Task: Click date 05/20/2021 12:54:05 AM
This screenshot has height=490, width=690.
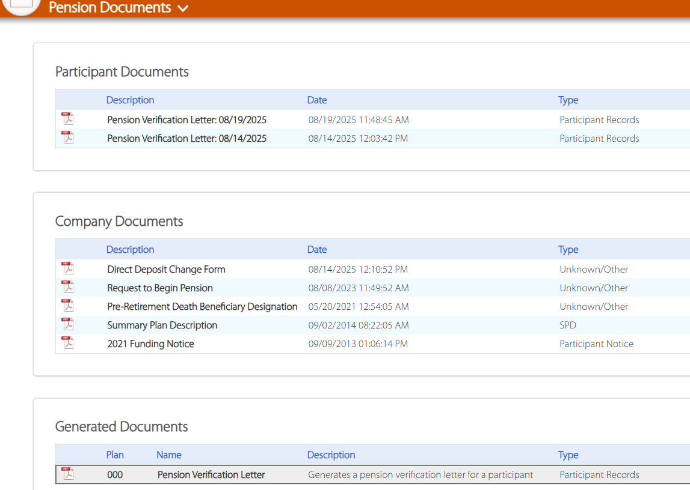Action: 358,306
